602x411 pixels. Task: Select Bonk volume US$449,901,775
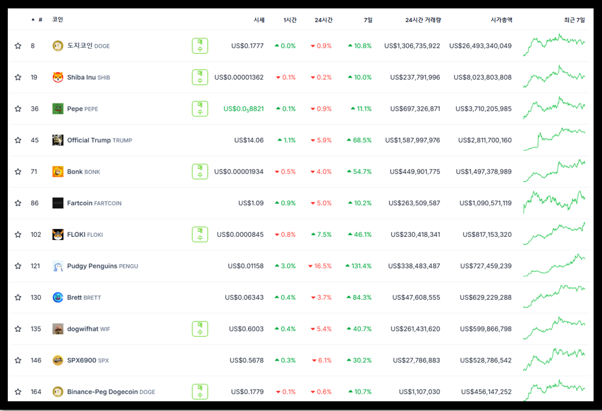[415, 172]
